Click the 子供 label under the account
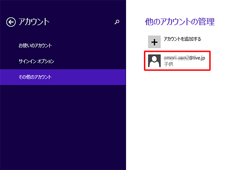 click(x=168, y=64)
